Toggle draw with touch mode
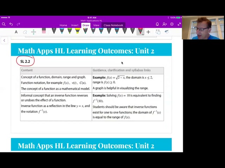The height and width of the screenshot is (168, 225). click(x=167, y=32)
